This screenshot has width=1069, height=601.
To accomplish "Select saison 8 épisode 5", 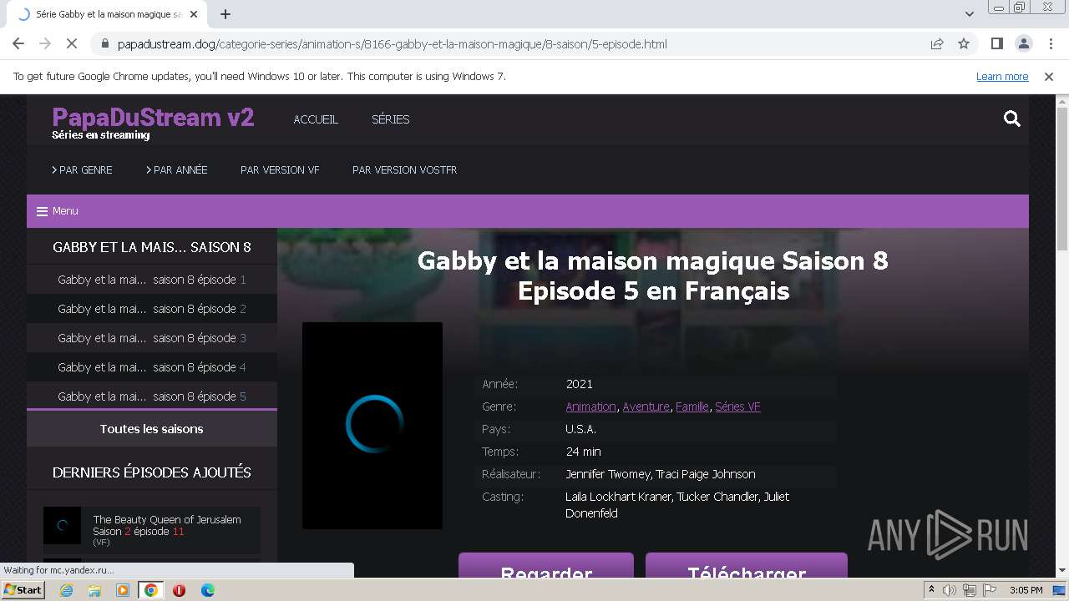I will (152, 396).
